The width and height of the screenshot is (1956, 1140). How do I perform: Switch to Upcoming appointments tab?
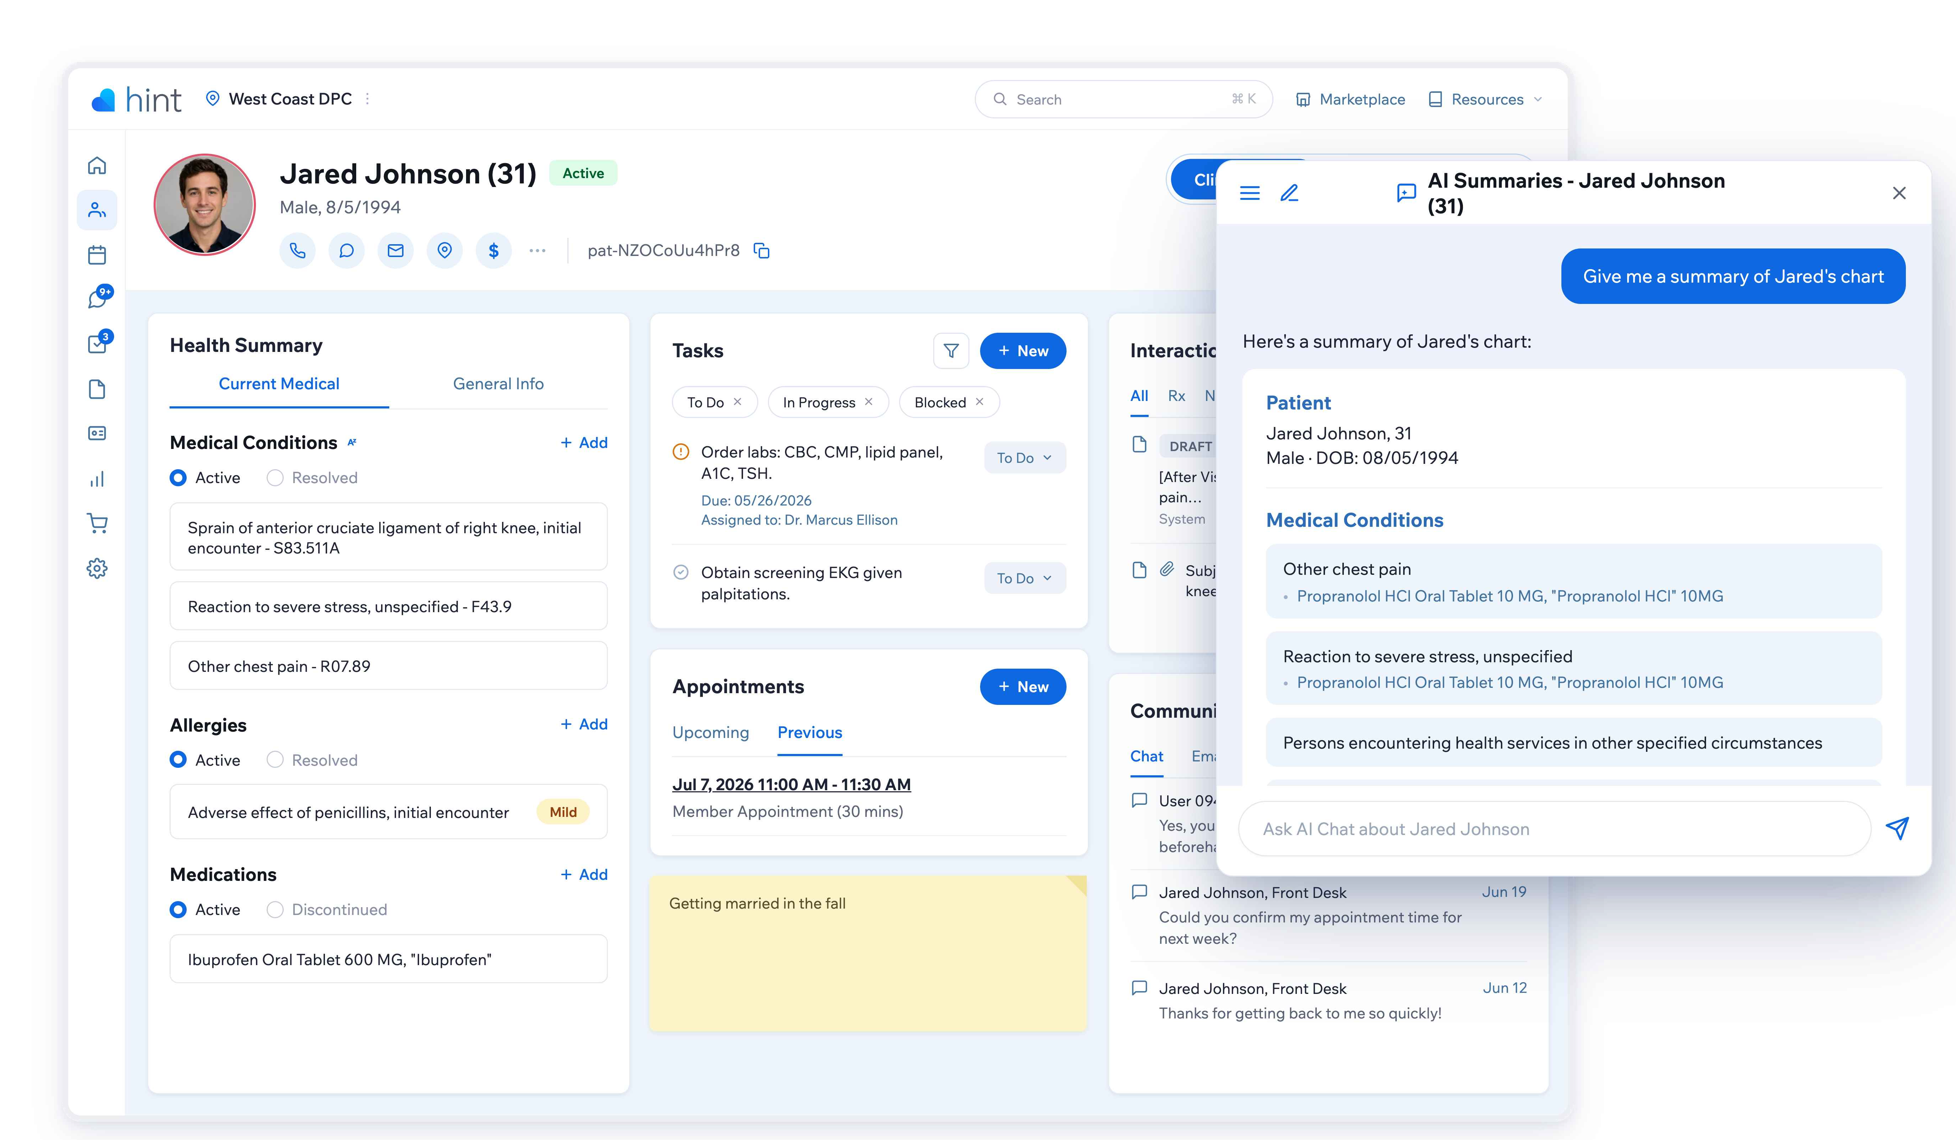click(710, 733)
